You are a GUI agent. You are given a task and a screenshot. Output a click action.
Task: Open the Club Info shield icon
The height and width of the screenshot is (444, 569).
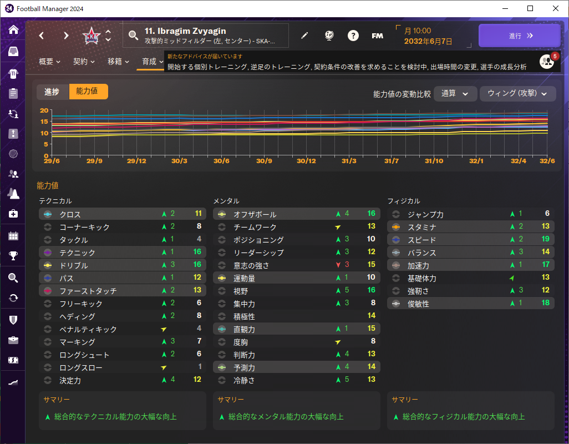coord(13,320)
